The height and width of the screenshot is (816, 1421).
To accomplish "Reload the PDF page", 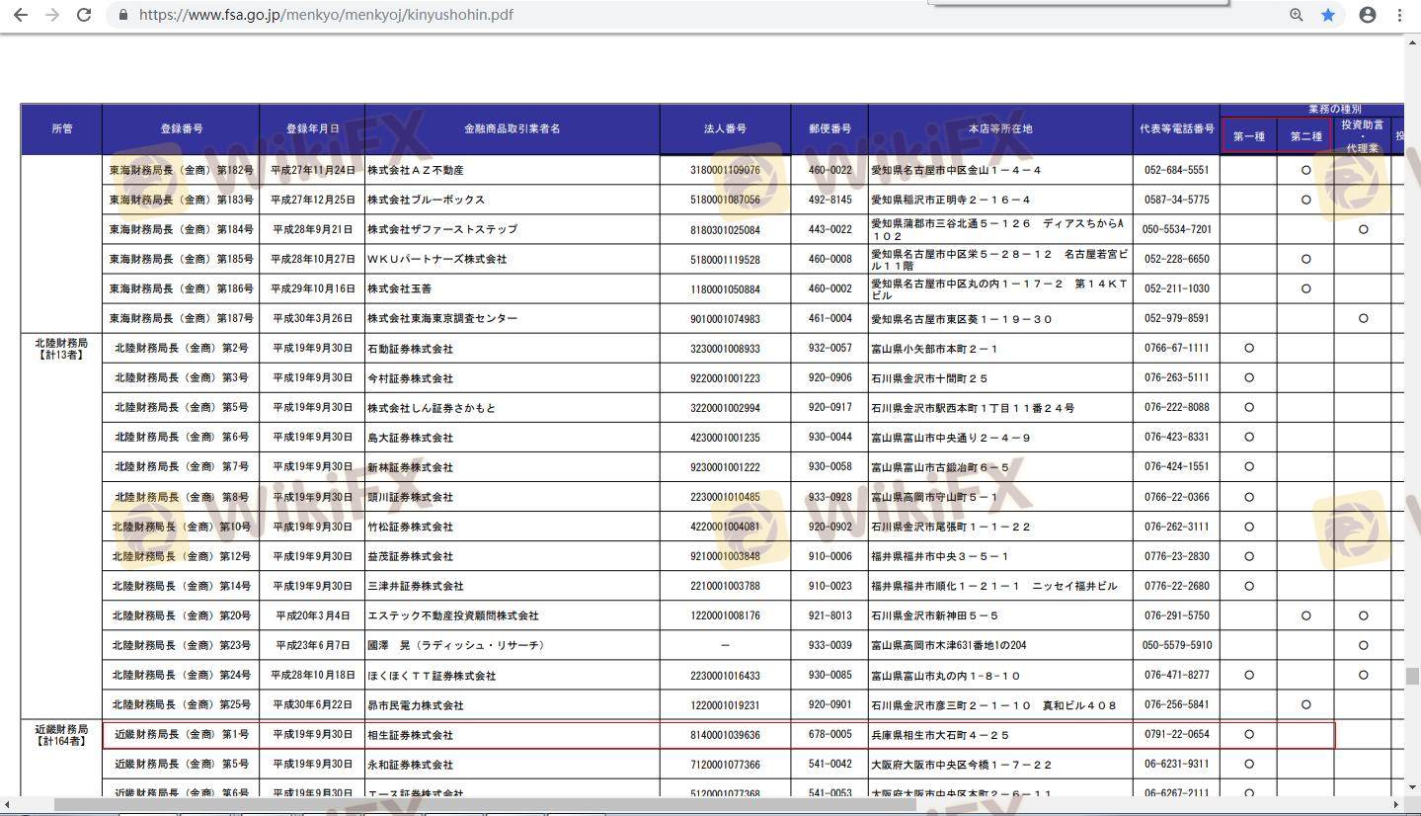I will [84, 15].
